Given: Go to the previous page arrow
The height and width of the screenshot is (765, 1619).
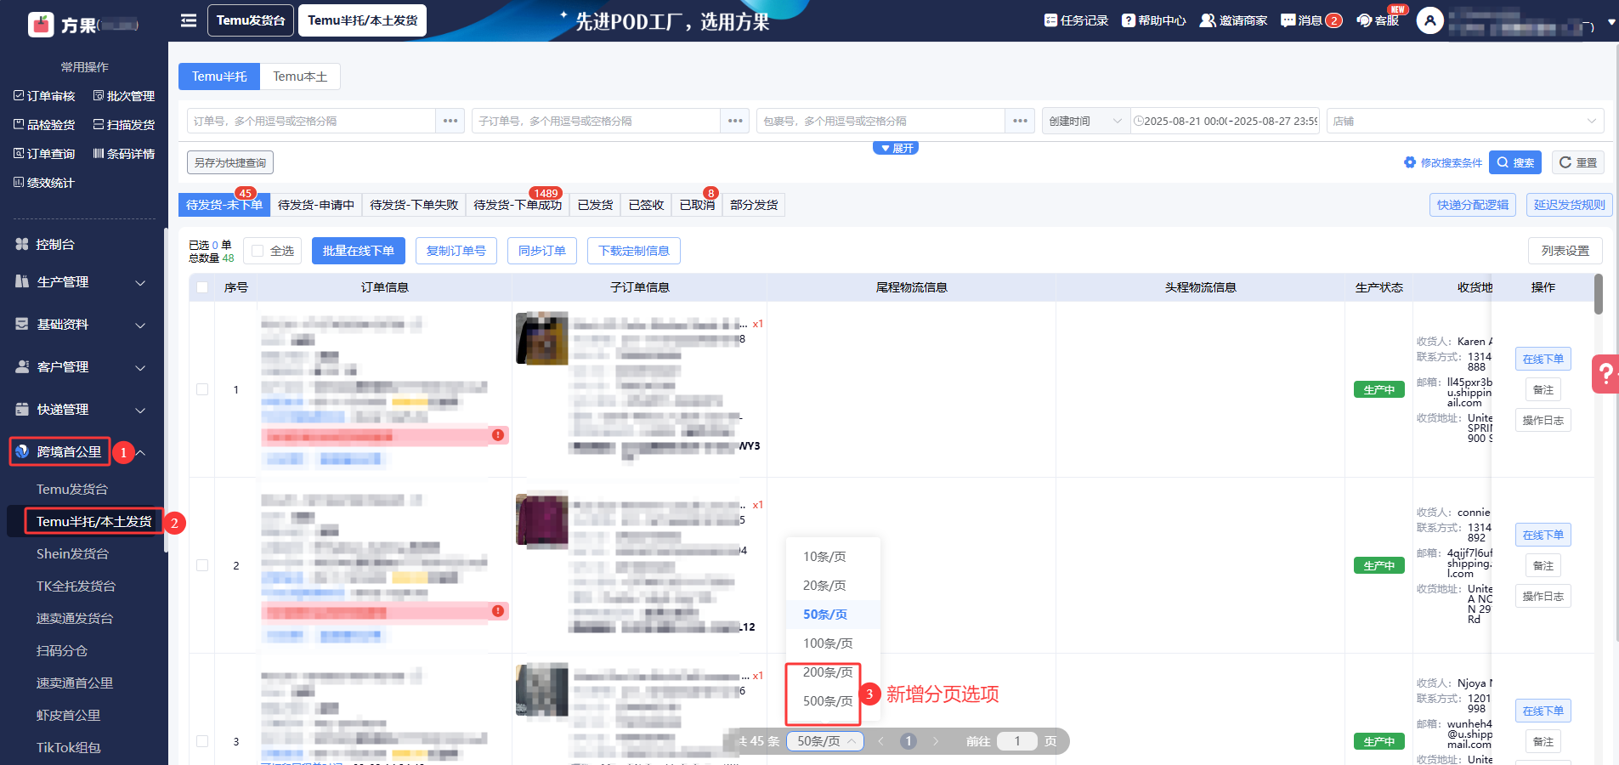Looking at the screenshot, I should [881, 741].
